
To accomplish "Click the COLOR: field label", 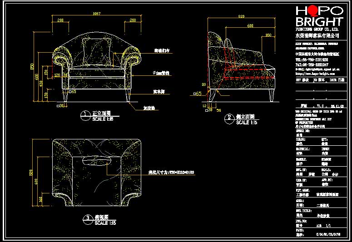I will pyautogui.click(x=300, y=139).
